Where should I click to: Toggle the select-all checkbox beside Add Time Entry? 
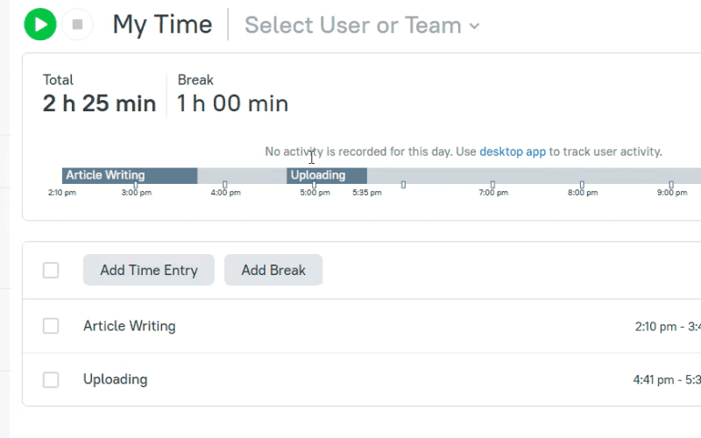(51, 270)
